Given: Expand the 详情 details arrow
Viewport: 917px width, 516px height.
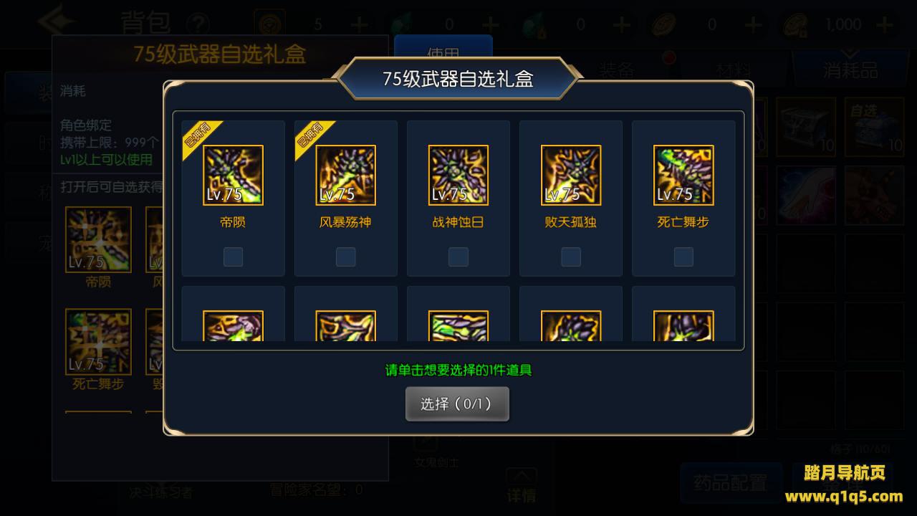Looking at the screenshot, I should pyautogui.click(x=522, y=477).
